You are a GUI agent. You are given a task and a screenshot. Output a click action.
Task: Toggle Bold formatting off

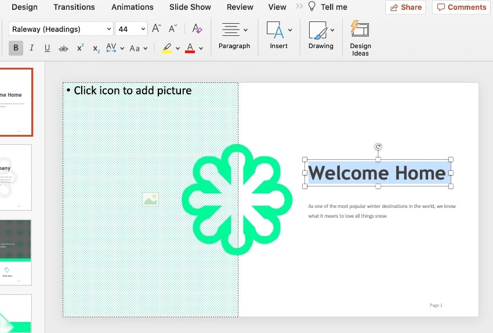[x=16, y=48]
